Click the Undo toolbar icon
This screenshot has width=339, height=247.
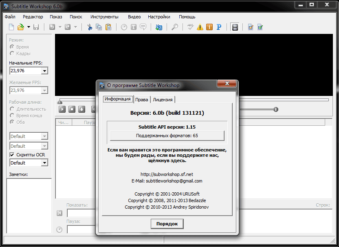coord(52,27)
